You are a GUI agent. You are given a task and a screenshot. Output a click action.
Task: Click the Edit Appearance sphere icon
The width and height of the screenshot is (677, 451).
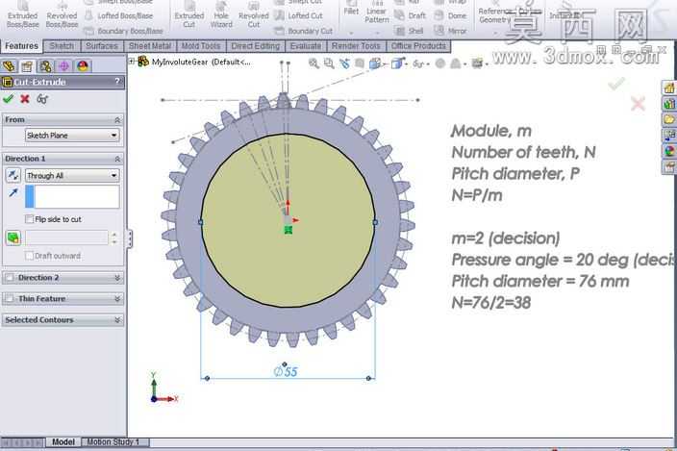coord(440,63)
